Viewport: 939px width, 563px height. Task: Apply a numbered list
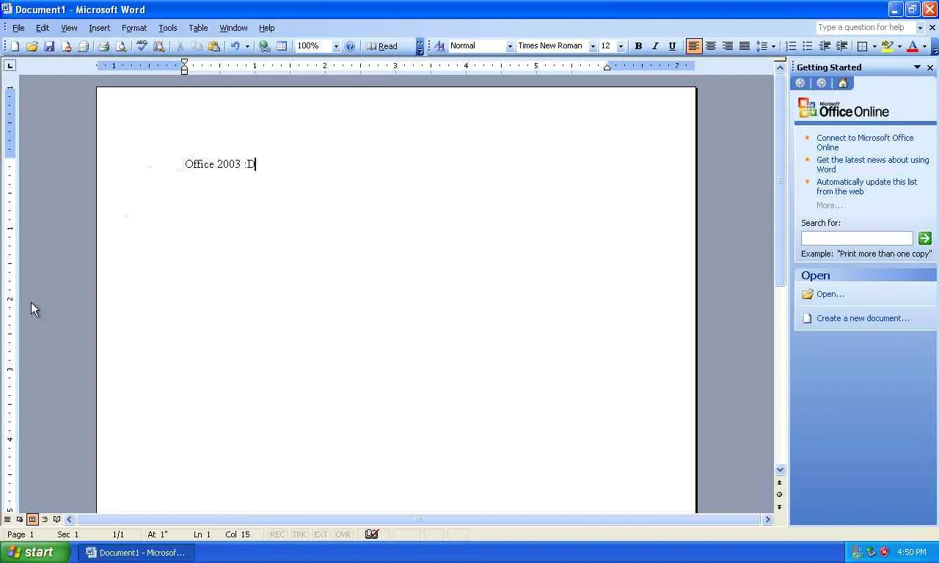pyautogui.click(x=791, y=46)
